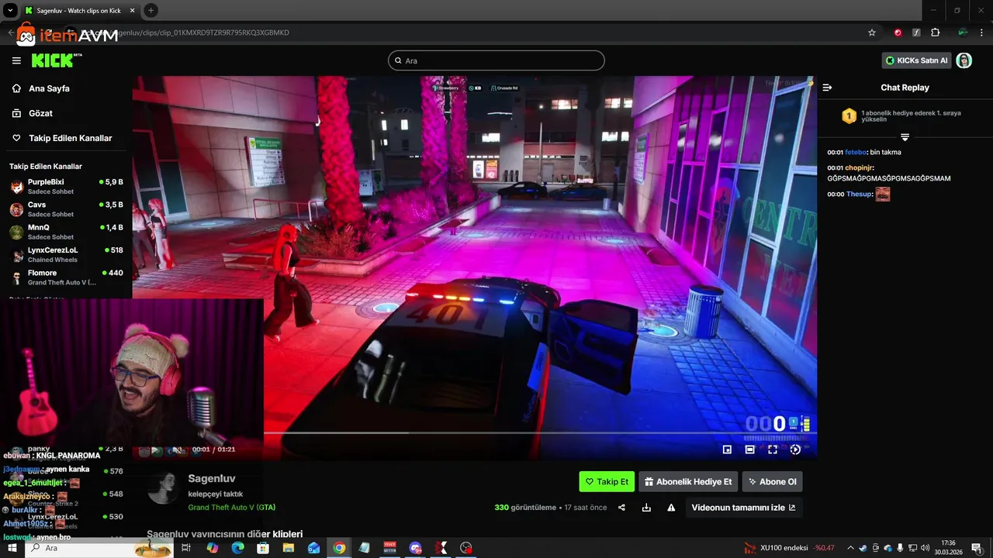This screenshot has height=558, width=993.
Task: Open PurpleBixi channel
Action: point(66,187)
